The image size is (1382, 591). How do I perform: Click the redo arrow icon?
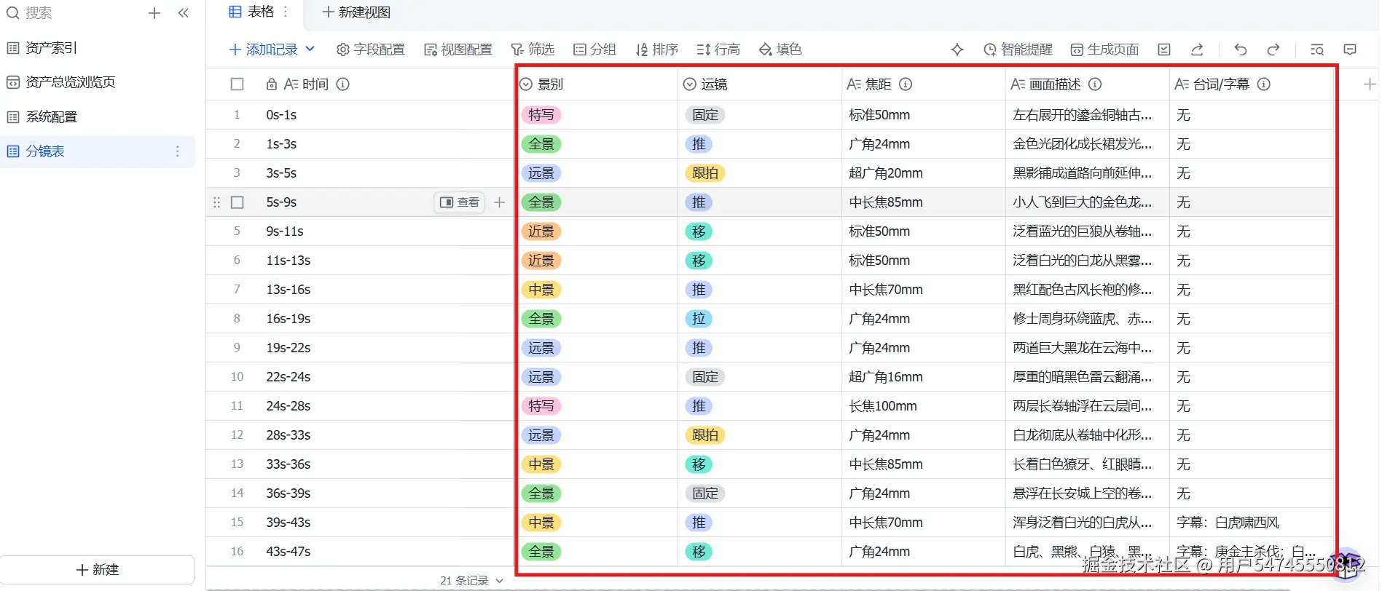(x=1273, y=49)
